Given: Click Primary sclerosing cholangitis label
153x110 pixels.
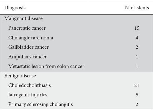Looking at the screenshot, I should [41, 104].
